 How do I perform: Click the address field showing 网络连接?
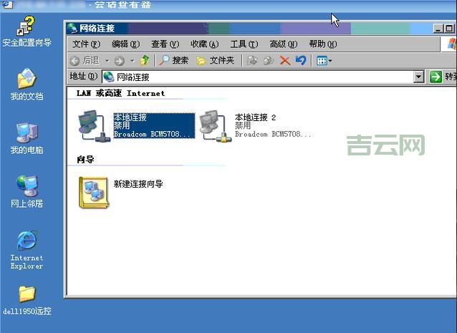coord(258,77)
